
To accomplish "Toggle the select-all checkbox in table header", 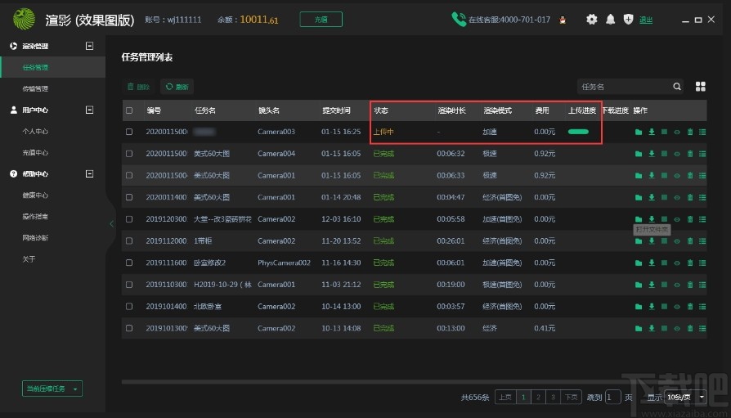I will point(129,110).
